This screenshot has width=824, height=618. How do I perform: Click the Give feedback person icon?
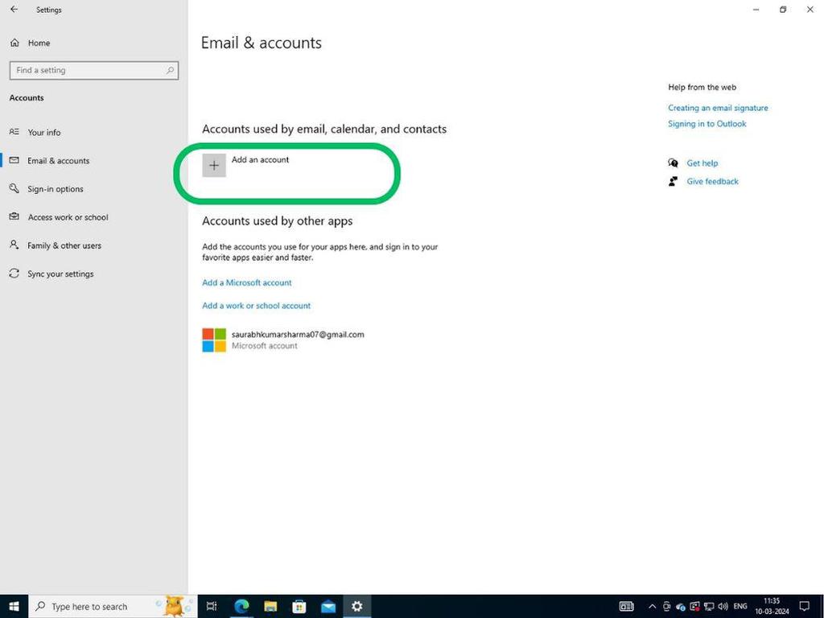point(673,181)
